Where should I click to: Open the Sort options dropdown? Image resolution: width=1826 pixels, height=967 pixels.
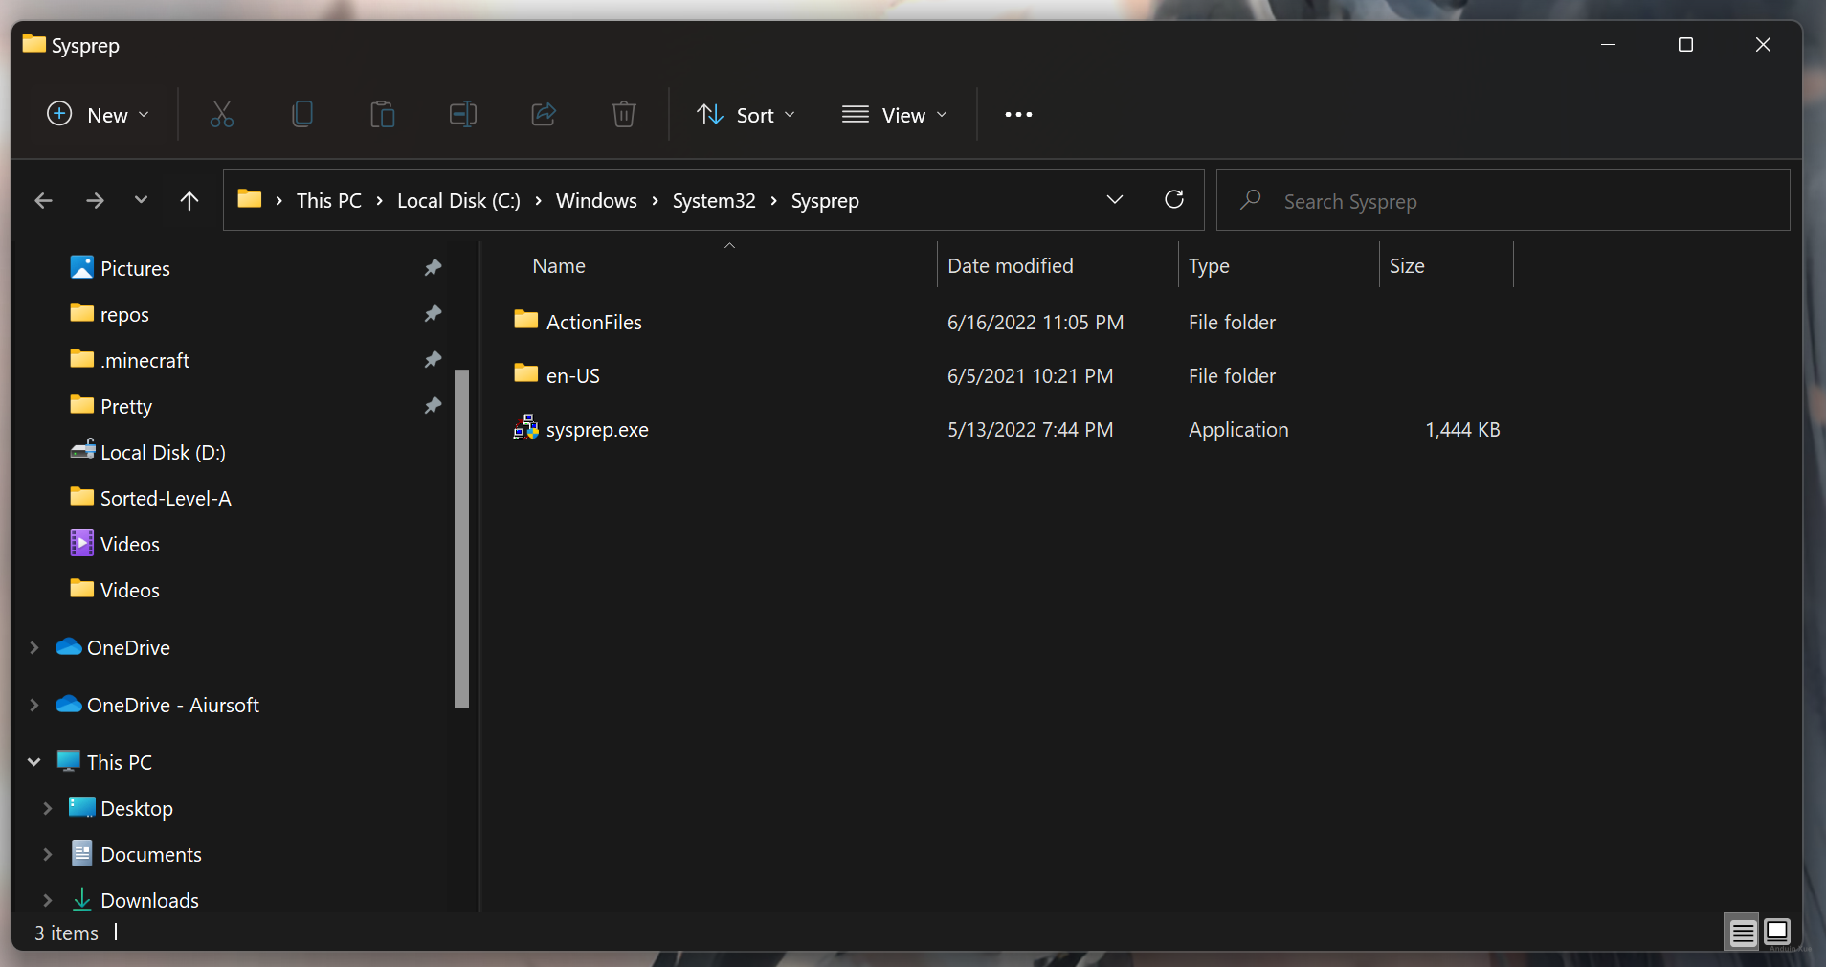point(746,115)
